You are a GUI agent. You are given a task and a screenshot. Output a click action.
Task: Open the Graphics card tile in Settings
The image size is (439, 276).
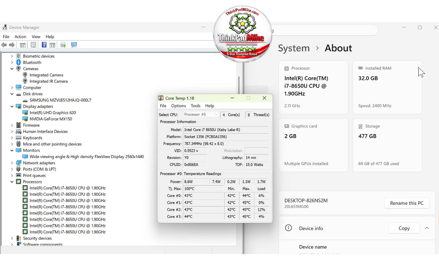click(x=313, y=145)
